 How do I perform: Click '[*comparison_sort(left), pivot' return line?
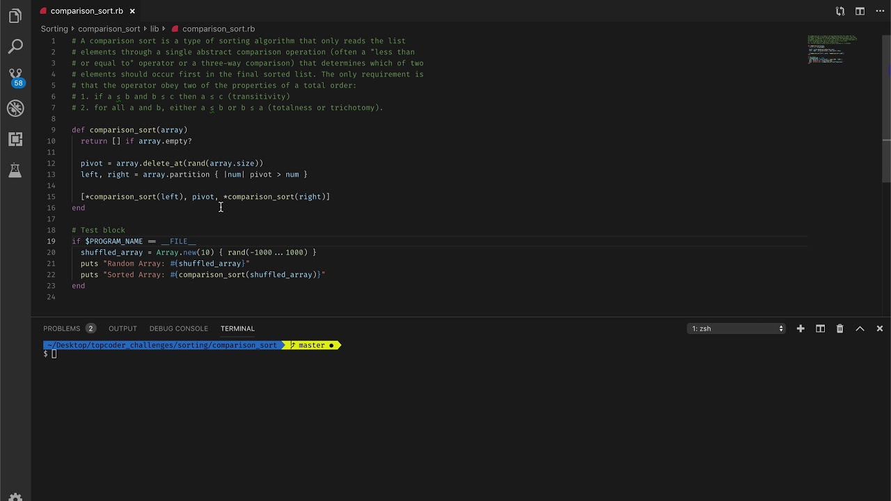tap(205, 197)
